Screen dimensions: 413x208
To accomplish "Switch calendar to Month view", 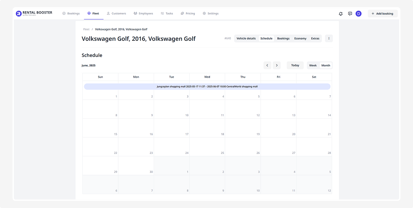I will [326, 65].
